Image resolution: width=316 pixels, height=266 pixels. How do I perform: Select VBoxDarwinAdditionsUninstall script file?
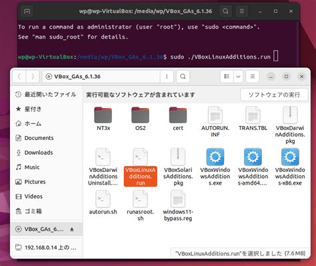pyautogui.click(x=103, y=167)
